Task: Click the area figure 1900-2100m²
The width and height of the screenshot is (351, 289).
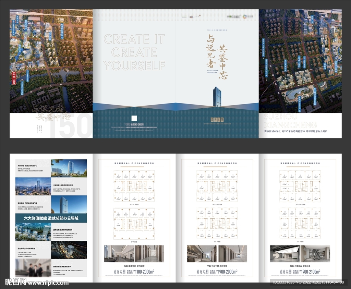Action: coord(311,272)
